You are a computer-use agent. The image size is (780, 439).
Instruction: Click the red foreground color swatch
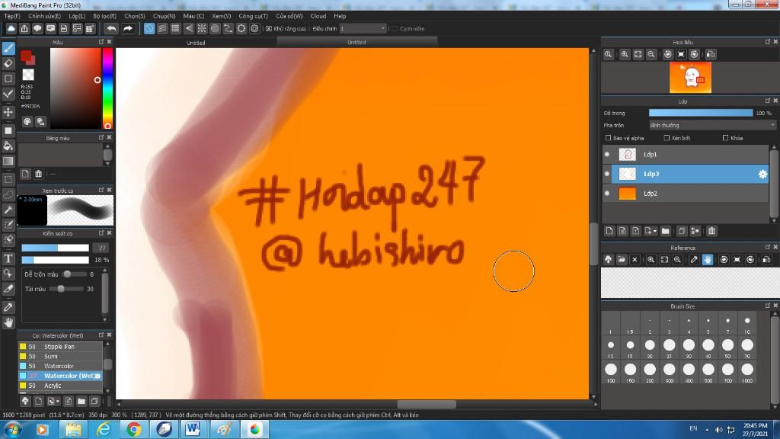point(27,56)
